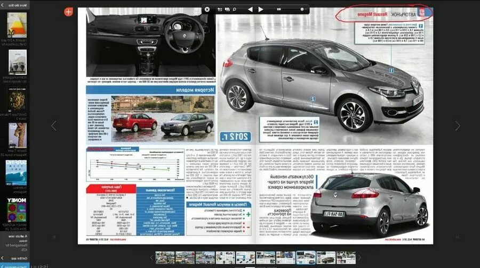Screen dimensions: 480x268
Task: Select the second page thumbnail in the strip
Action: 185,257
